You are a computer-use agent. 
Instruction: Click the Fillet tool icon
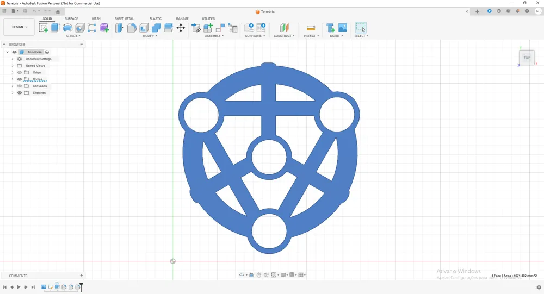point(132,28)
